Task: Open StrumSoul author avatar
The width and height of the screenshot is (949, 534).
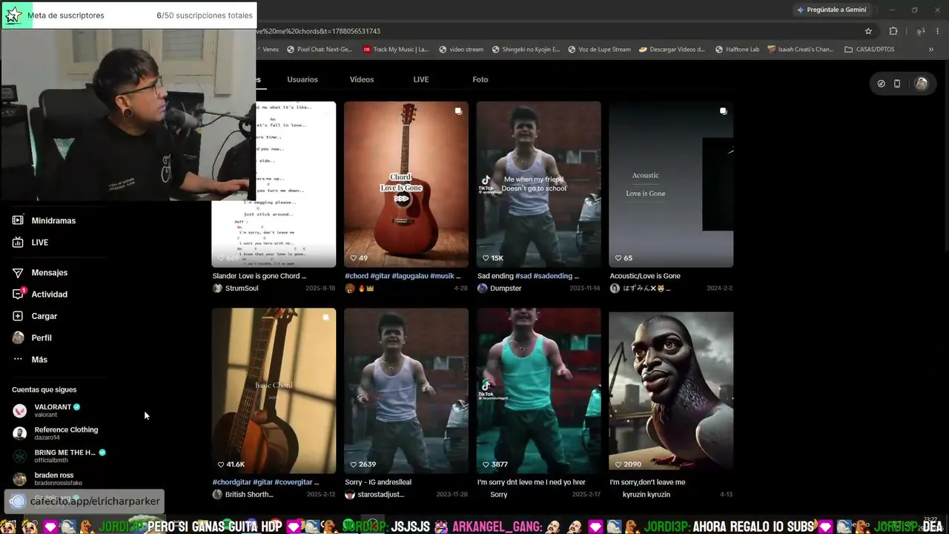Action: pos(217,289)
